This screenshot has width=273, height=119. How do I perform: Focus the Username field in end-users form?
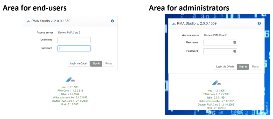point(74,40)
